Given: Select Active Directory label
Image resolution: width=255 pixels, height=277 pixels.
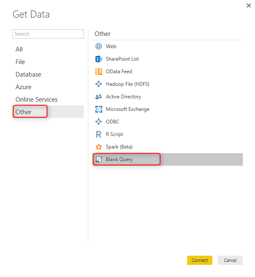Looking at the screenshot, I should pos(124,97).
